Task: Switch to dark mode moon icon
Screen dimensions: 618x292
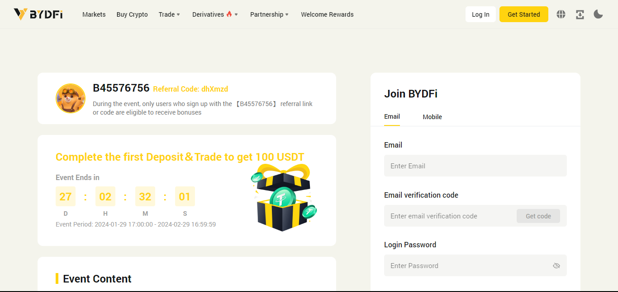Action: point(599,14)
